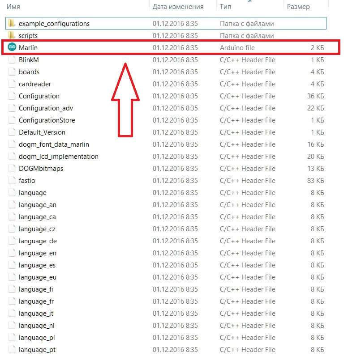Click the Arduino icon next to Marlin
This screenshot has height=356, width=348.
[12, 48]
